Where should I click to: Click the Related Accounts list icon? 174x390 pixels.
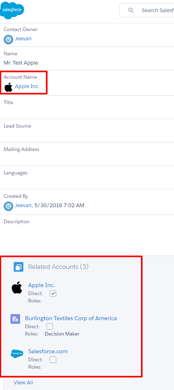point(19,267)
